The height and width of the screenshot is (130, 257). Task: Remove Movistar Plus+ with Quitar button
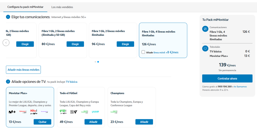tap(42, 122)
